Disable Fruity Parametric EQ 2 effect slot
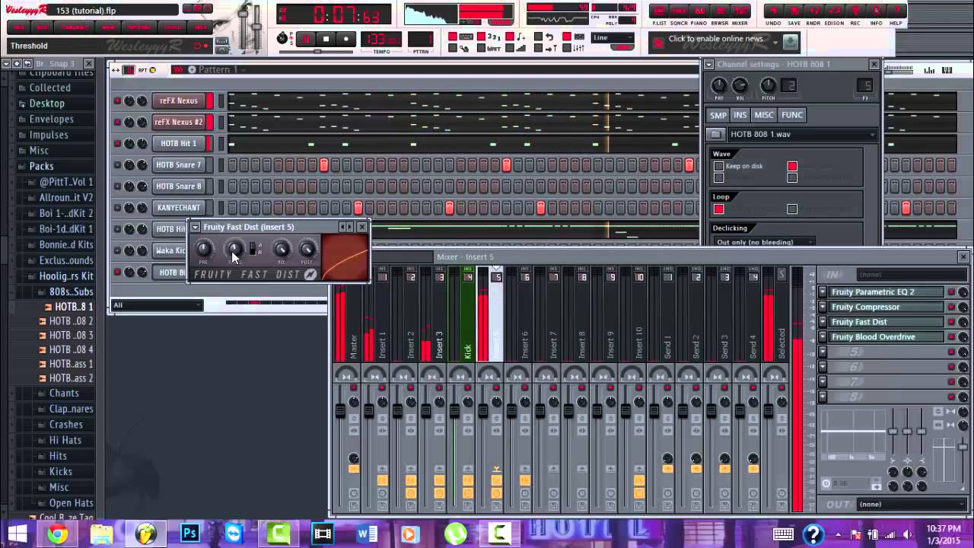This screenshot has height=548, width=974. point(951,292)
